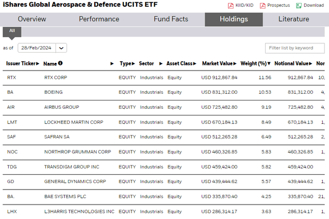Click the KIID/KID PDF icon
This screenshot has width=329, height=219.
231,6
